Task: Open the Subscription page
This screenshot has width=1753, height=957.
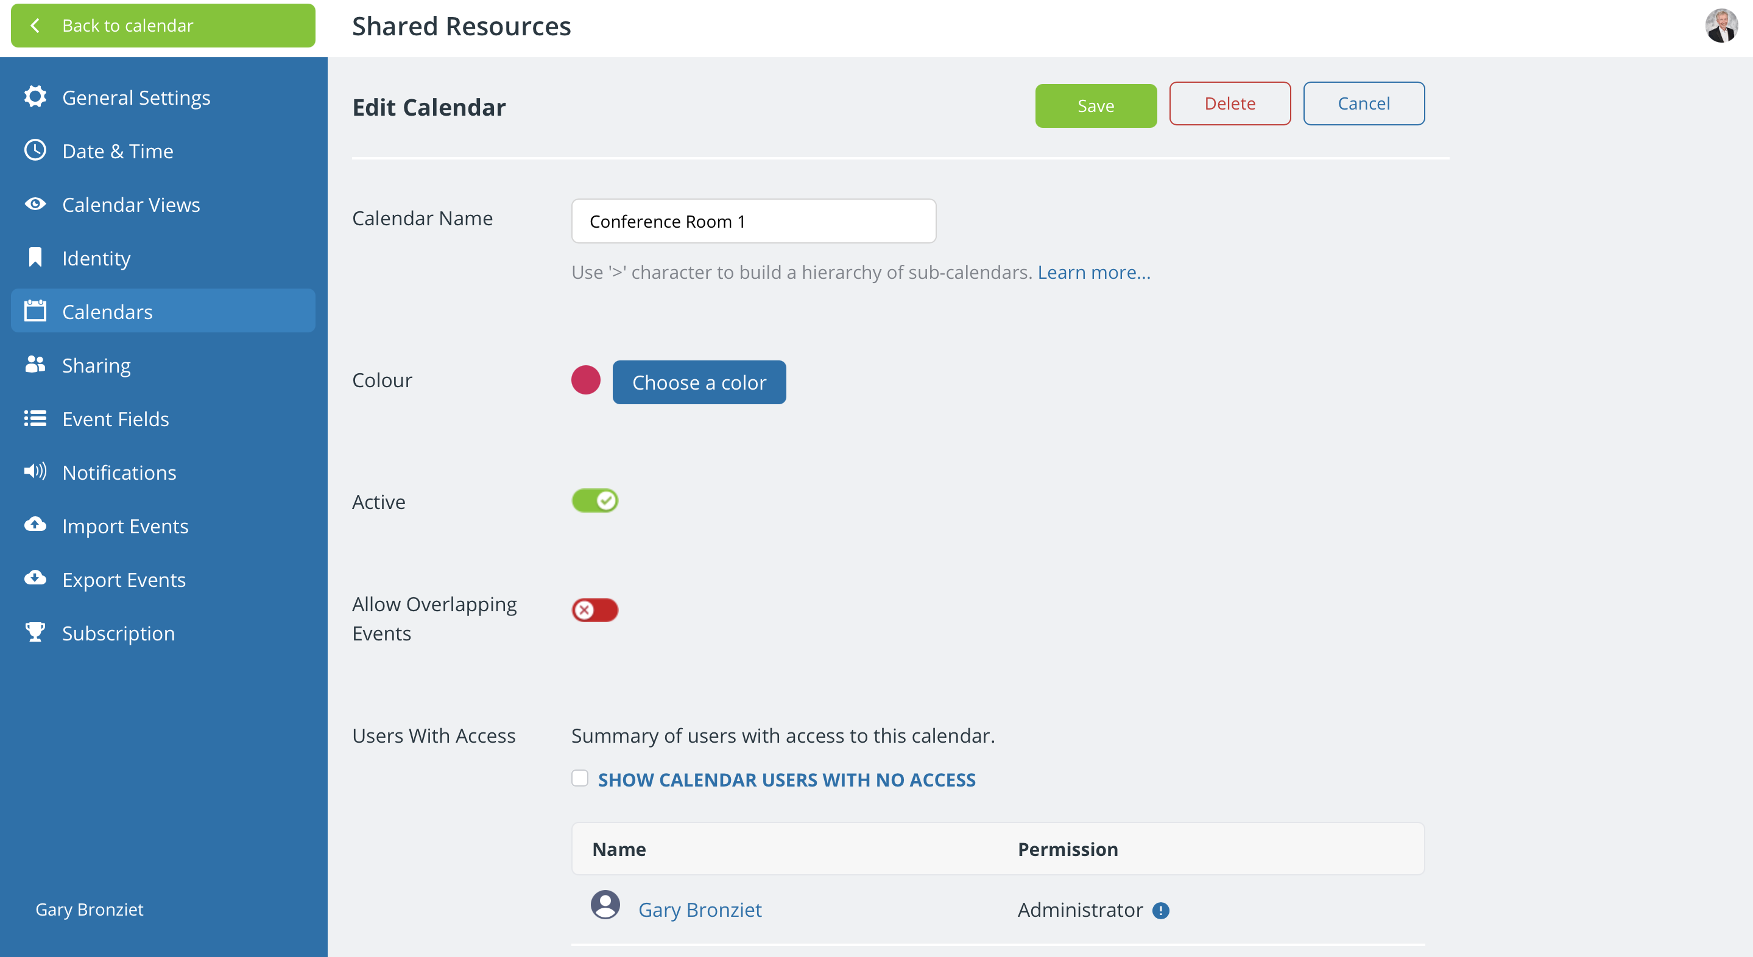Action: coord(163,633)
